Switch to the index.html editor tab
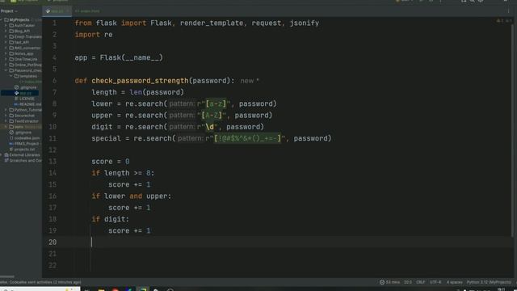 click(87, 11)
